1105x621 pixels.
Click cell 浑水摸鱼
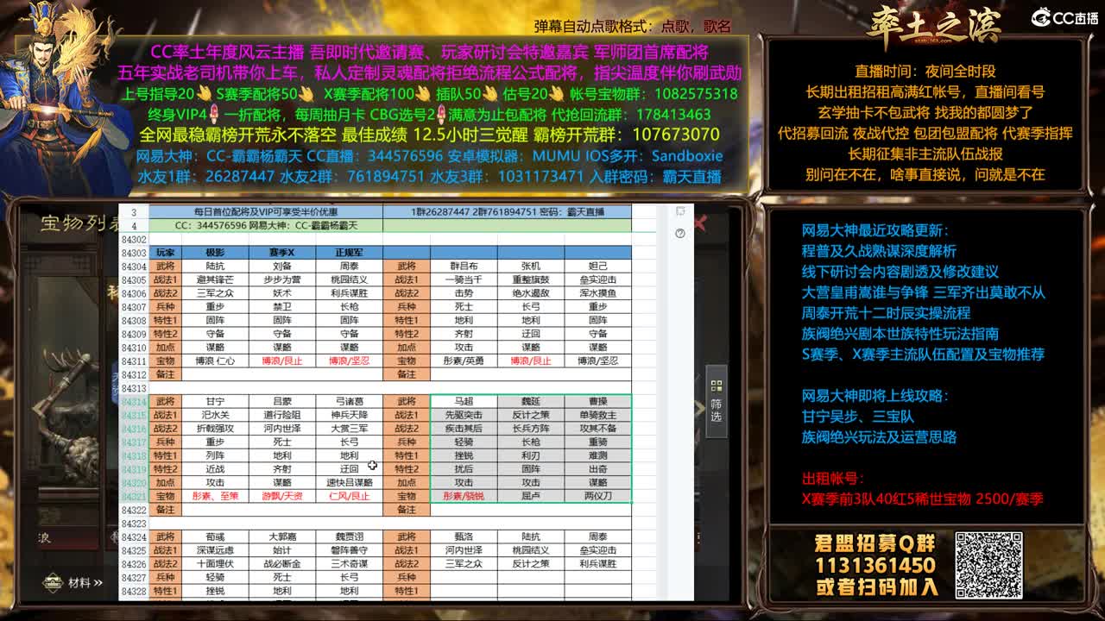pyautogui.click(x=598, y=293)
